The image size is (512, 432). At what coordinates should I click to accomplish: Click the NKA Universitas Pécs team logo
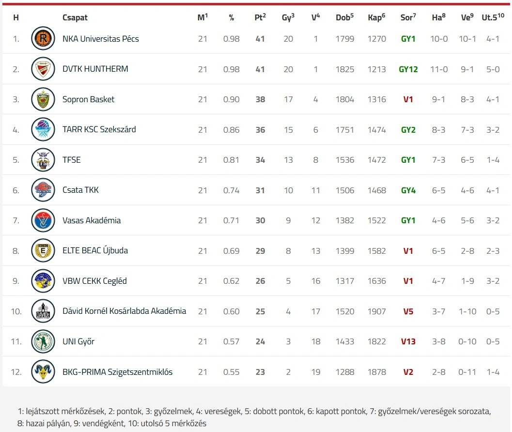(x=43, y=39)
